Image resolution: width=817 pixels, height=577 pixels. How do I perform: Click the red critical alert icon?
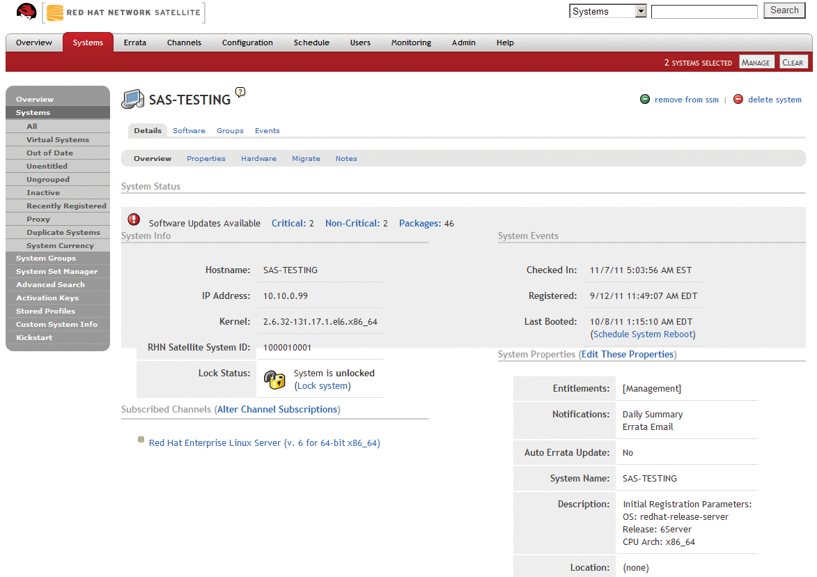pyautogui.click(x=134, y=220)
